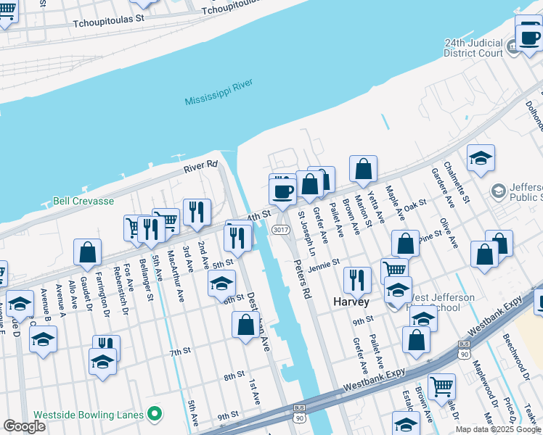The image size is (543, 435).
Task: Click the Farrington Dr label
Action: click(102, 294)
